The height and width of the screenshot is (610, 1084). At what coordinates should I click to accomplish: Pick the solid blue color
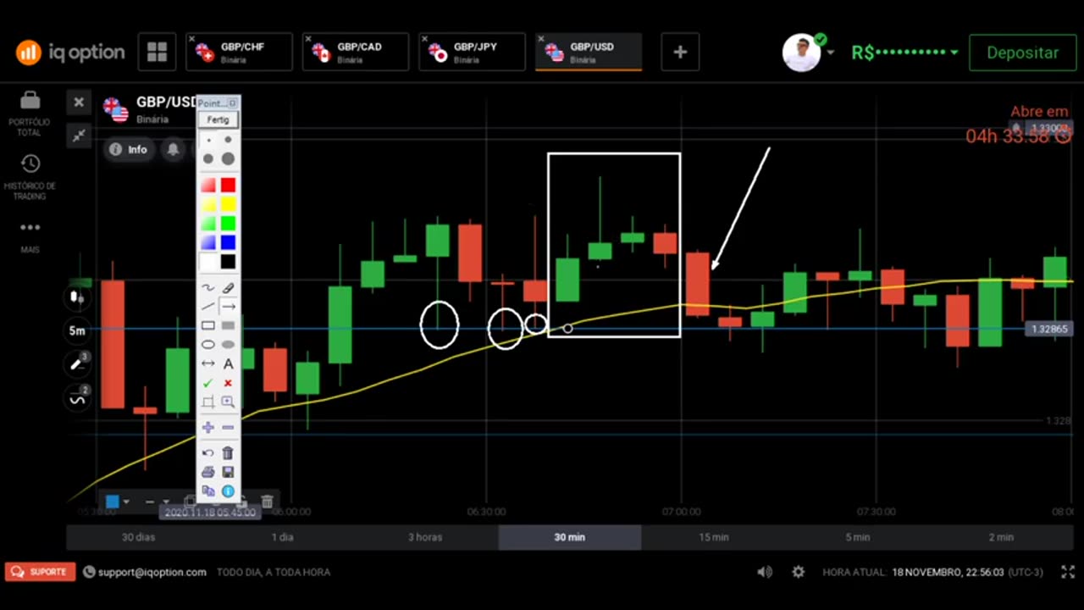228,243
